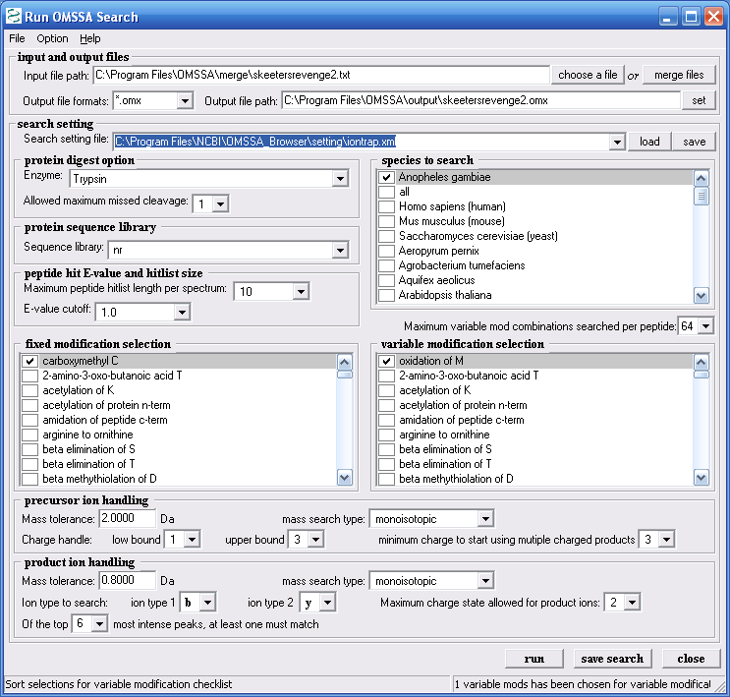Screen dimensions: 730x697
Task: Focus product ion Mass tolerance field
Action: click(127, 581)
